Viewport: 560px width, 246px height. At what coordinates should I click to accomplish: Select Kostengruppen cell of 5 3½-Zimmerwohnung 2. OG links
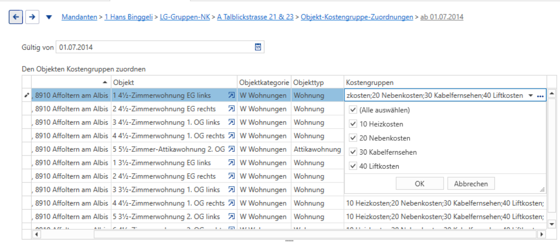pos(445,217)
